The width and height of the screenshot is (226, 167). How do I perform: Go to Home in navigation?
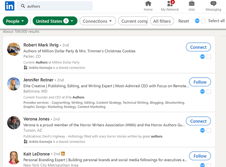pyautogui.click(x=148, y=6)
